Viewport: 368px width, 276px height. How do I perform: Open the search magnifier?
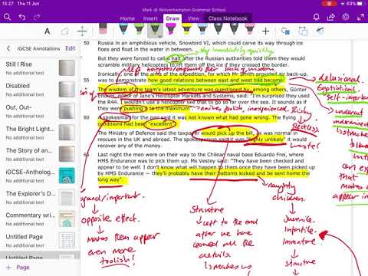[x=7, y=17]
